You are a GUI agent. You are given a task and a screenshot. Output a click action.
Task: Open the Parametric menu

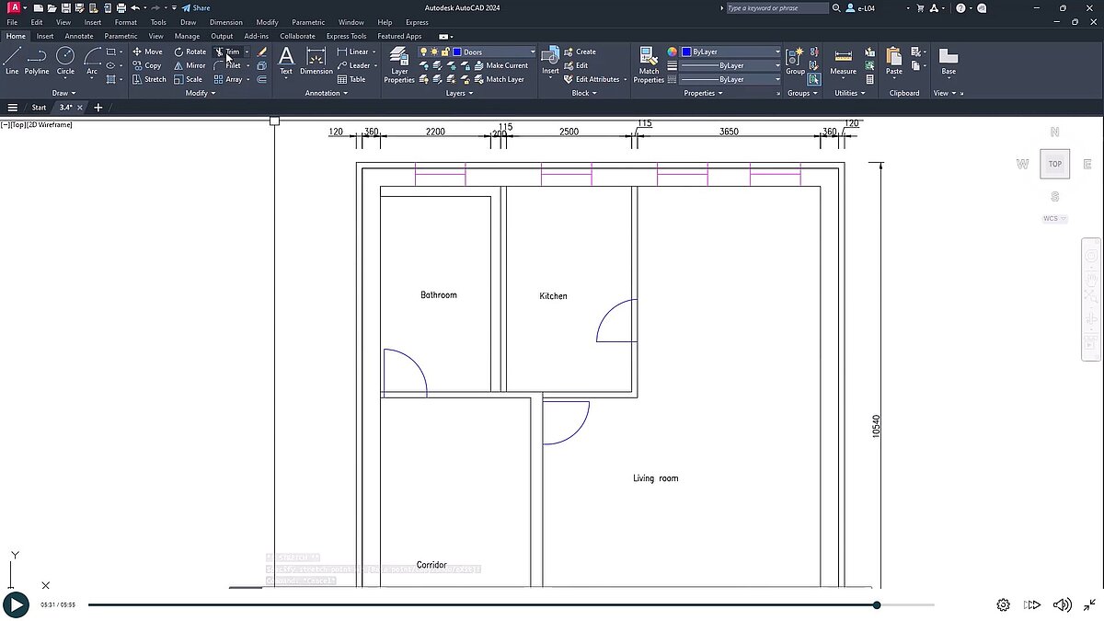point(308,22)
